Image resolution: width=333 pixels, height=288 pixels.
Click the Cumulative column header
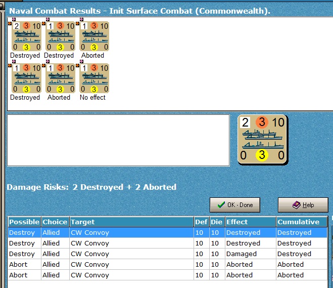(x=302, y=222)
